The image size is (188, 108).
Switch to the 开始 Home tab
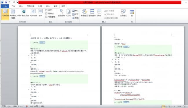click(13, 6)
